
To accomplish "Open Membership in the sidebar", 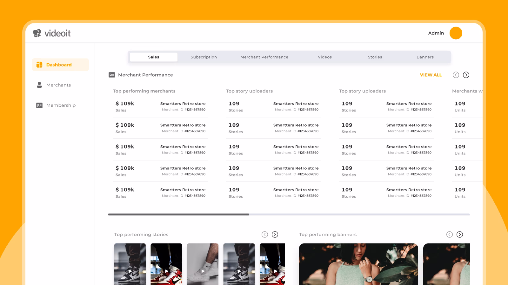I will tap(60, 105).
